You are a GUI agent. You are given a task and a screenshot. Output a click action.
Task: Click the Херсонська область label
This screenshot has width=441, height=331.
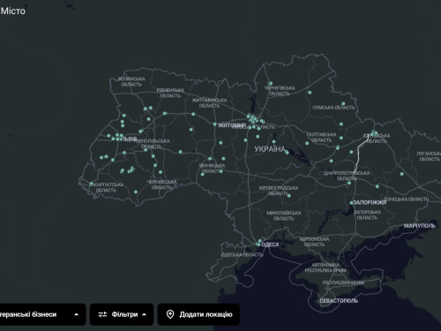click(x=314, y=242)
